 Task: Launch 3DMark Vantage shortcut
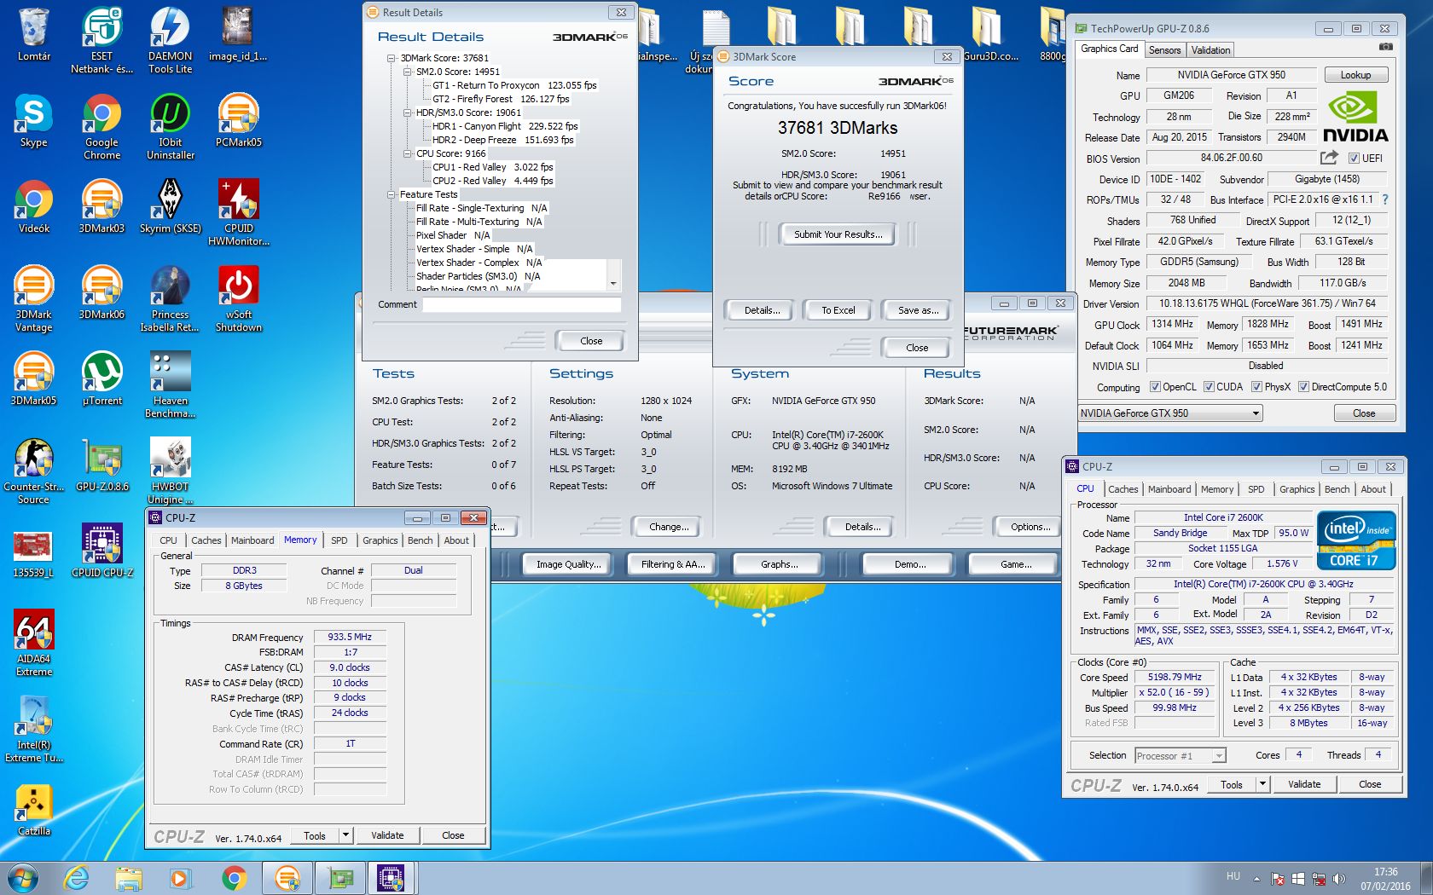(x=33, y=298)
